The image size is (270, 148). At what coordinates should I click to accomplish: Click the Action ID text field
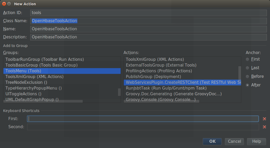148,13
